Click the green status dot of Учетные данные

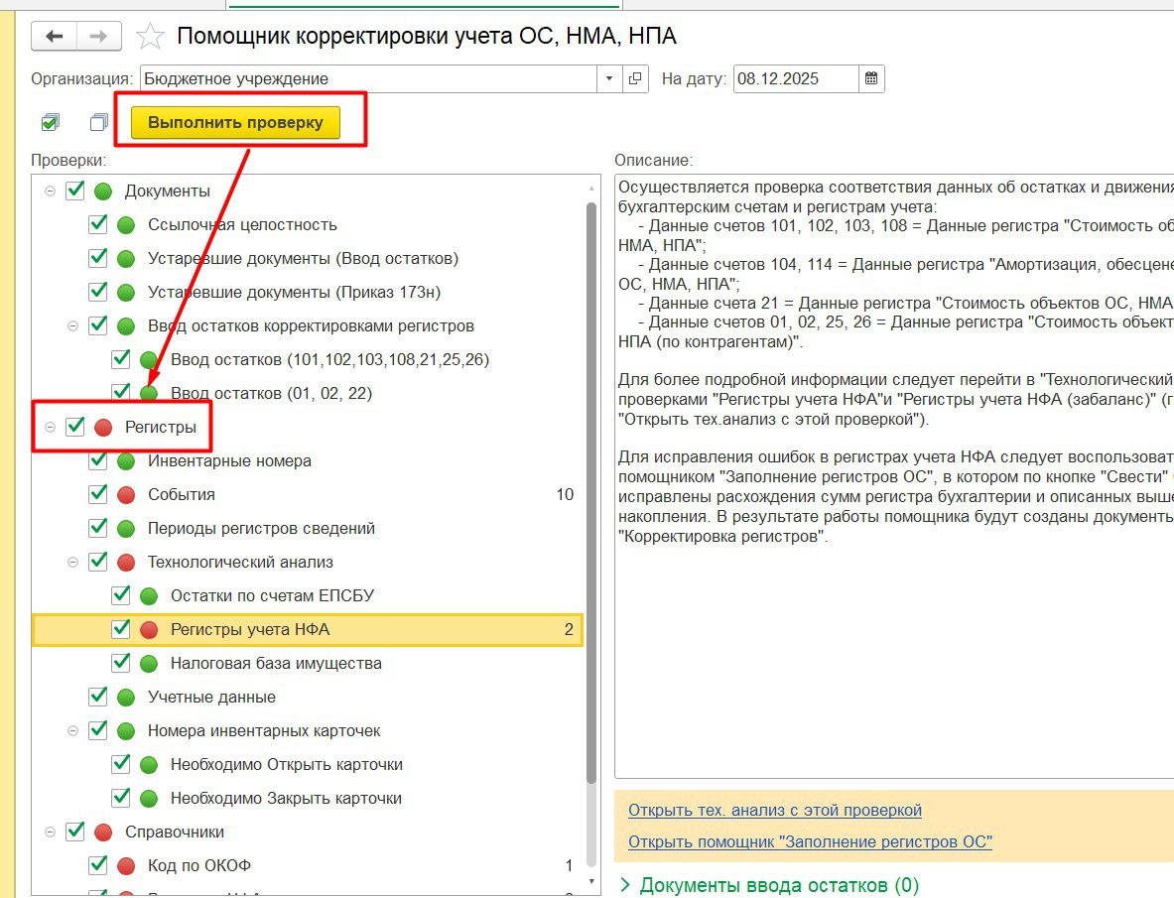pyautogui.click(x=126, y=697)
